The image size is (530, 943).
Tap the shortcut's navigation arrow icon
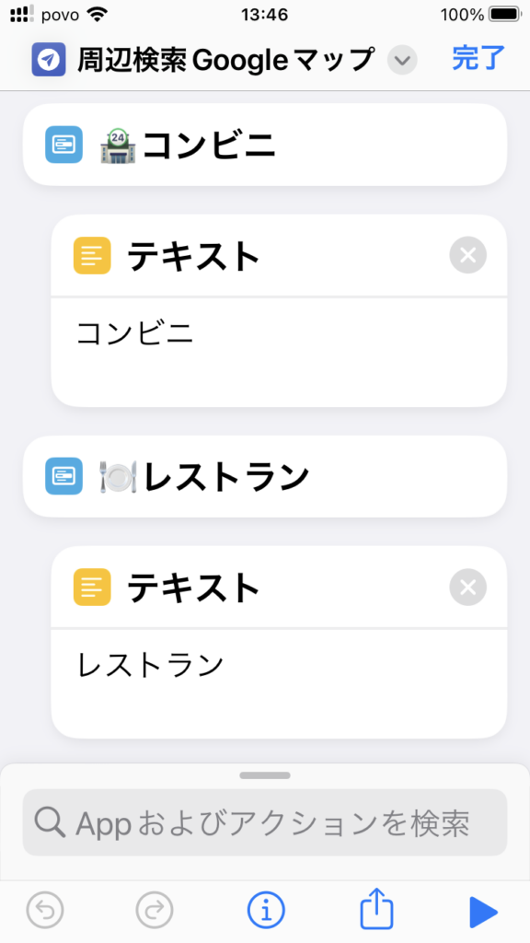coord(49,60)
